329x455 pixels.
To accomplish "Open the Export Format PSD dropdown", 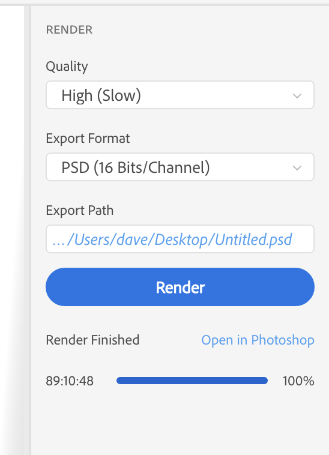I will click(x=180, y=167).
